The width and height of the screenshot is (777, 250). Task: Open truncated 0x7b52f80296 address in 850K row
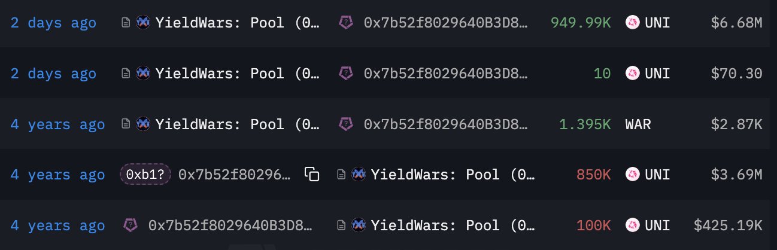(235, 175)
